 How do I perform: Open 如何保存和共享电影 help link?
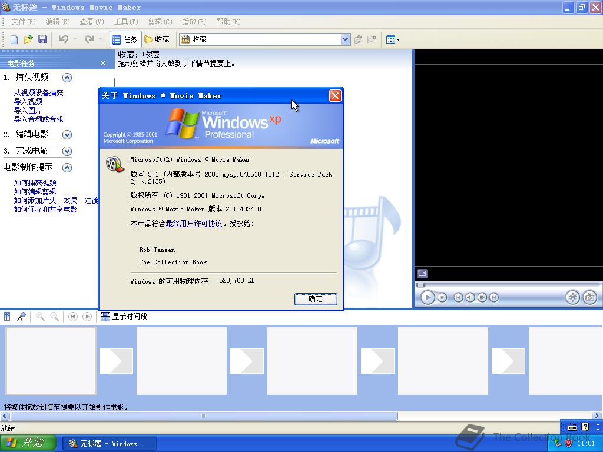[45, 209]
